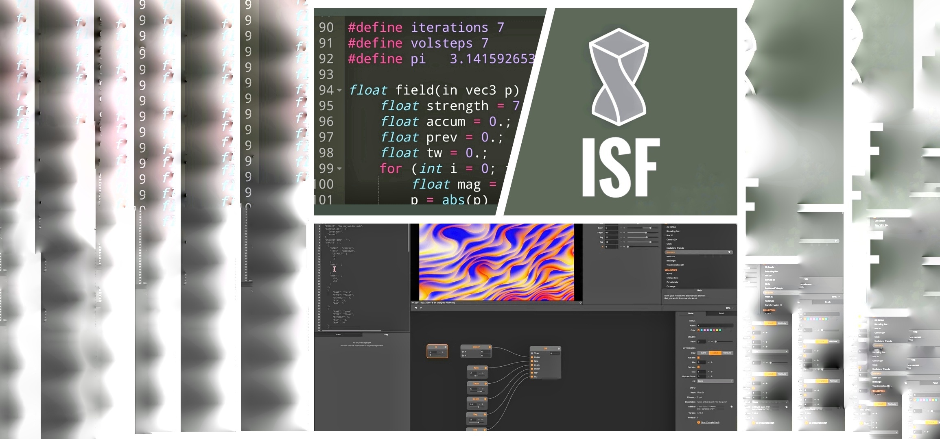Select Rectangle in the node library
Screen dimensions: 940x439
tap(671, 261)
